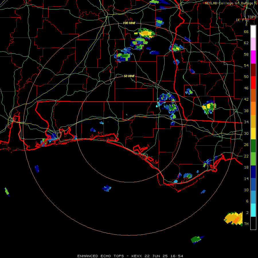Click the TH threshold label on legend

tap(246, 224)
